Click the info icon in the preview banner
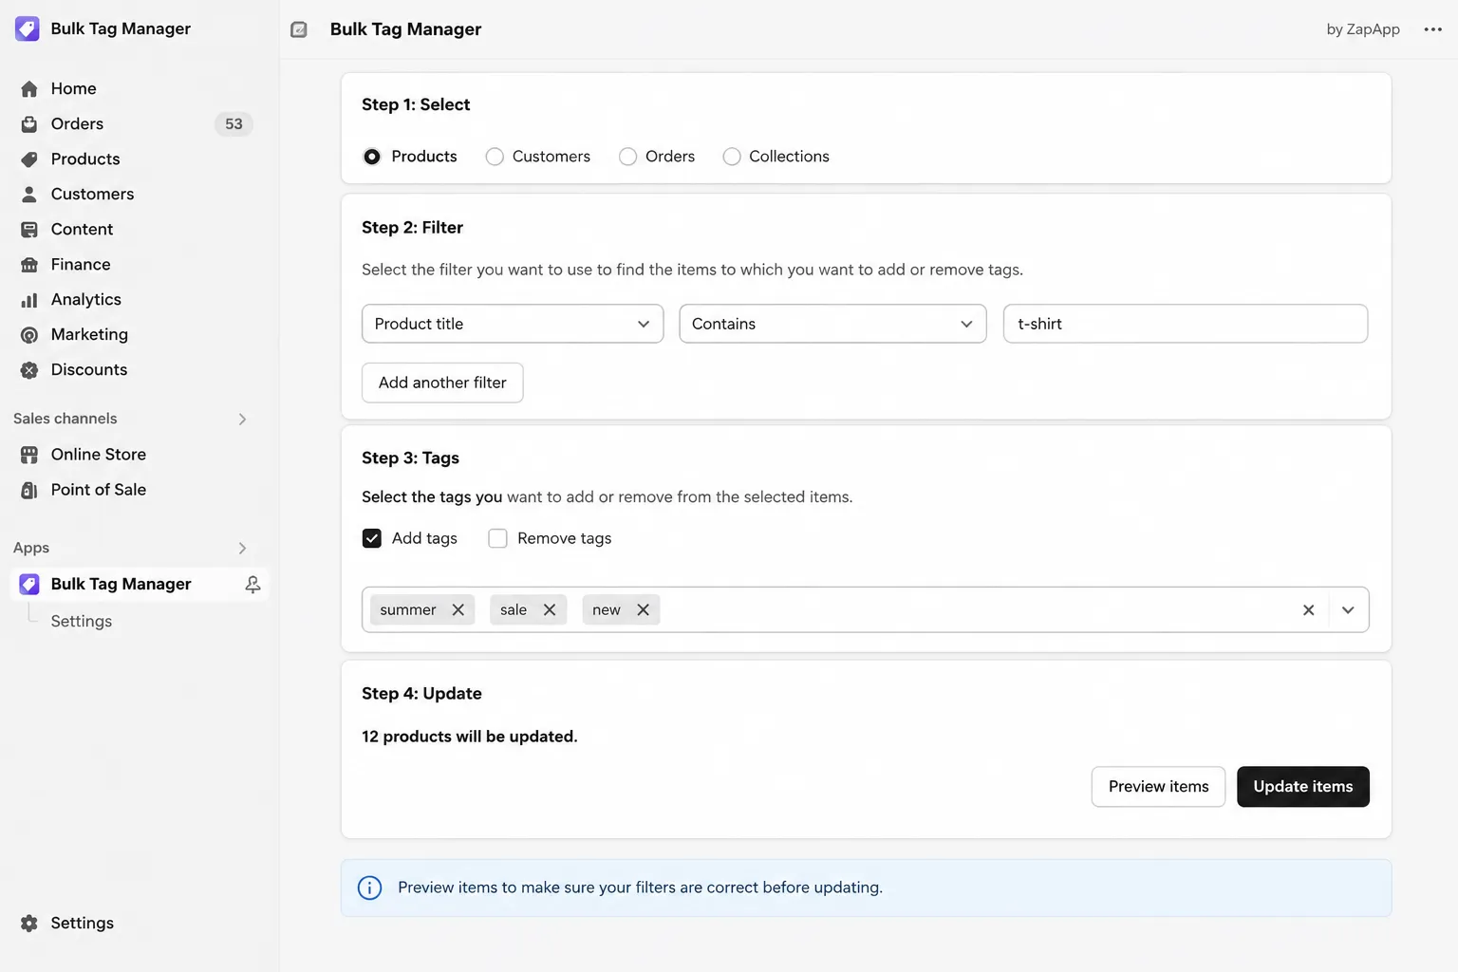This screenshot has width=1458, height=972. pos(369,888)
